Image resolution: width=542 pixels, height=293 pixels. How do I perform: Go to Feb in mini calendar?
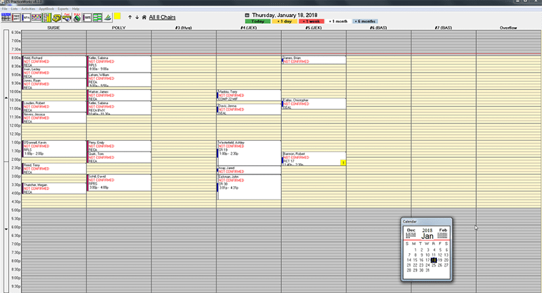(443, 233)
